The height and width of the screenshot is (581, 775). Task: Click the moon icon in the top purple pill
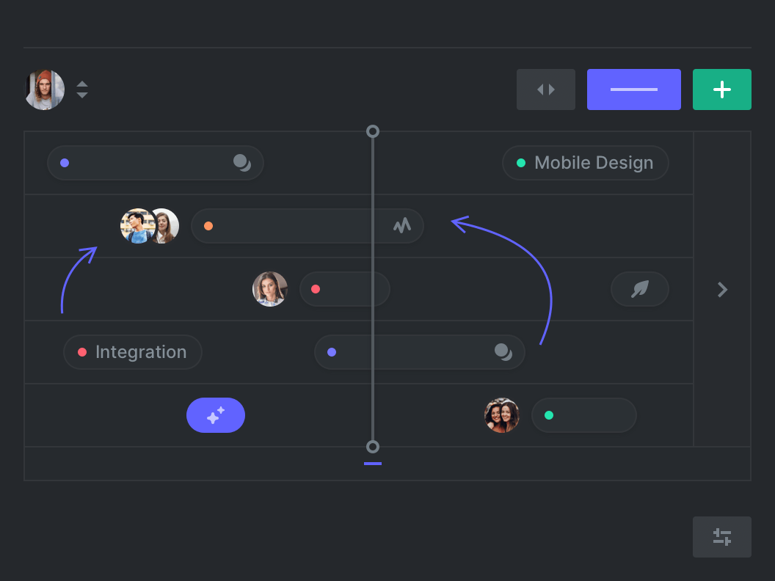pos(242,162)
